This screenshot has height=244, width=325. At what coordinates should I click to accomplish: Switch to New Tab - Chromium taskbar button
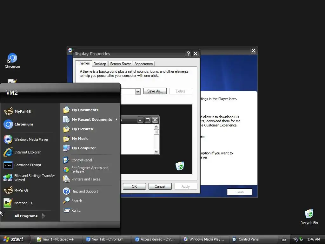107,239
